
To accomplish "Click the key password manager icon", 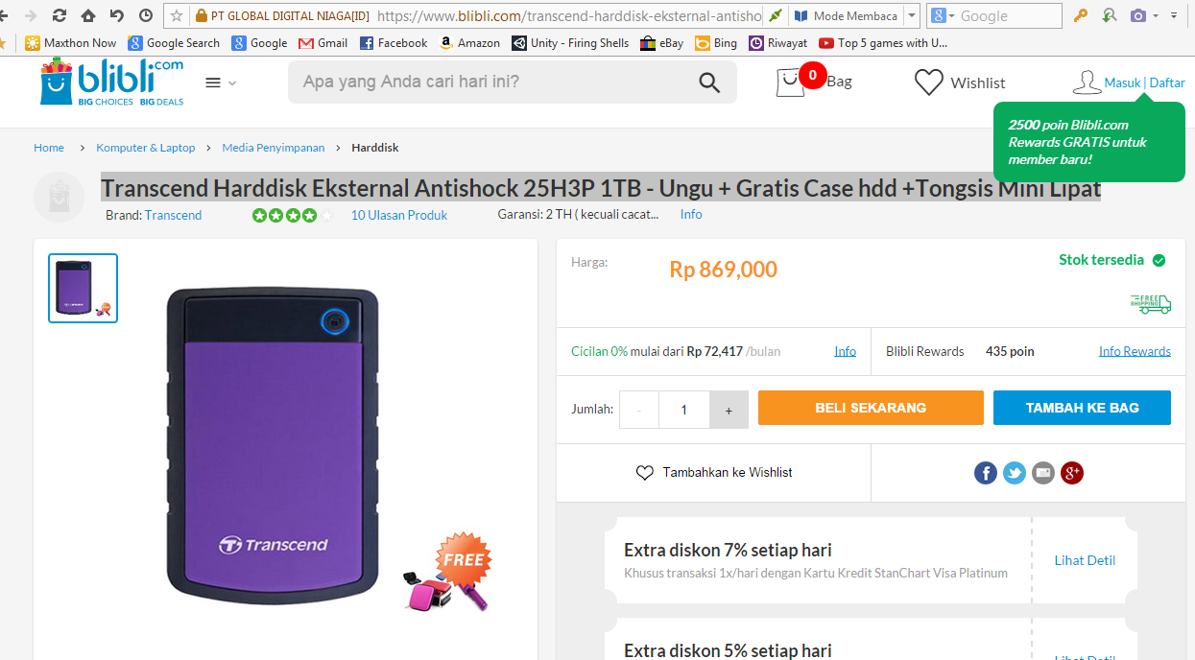I will 1081,15.
